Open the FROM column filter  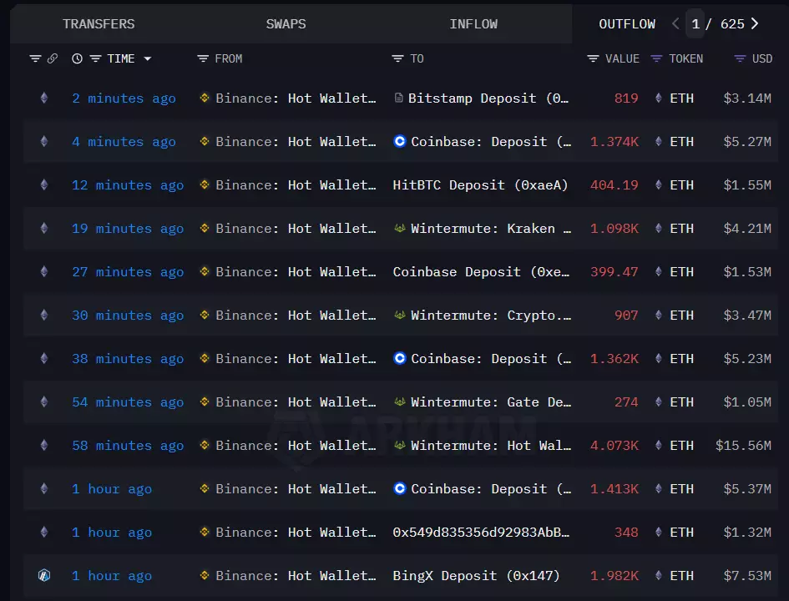pos(203,58)
